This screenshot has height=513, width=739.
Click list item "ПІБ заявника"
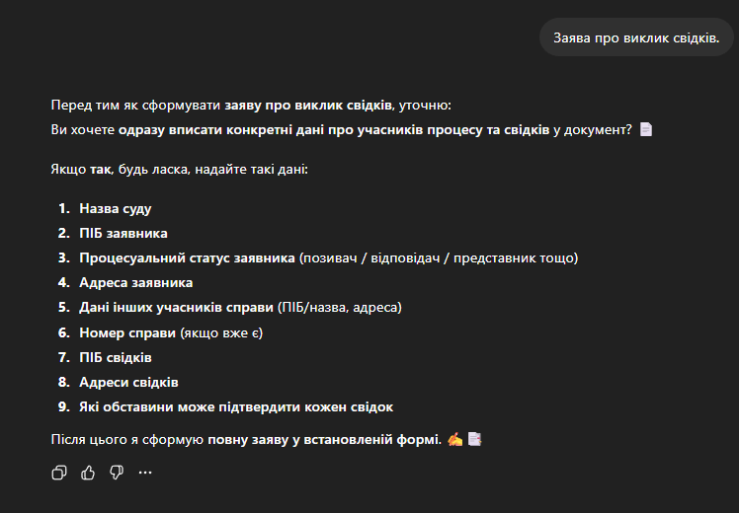point(123,234)
